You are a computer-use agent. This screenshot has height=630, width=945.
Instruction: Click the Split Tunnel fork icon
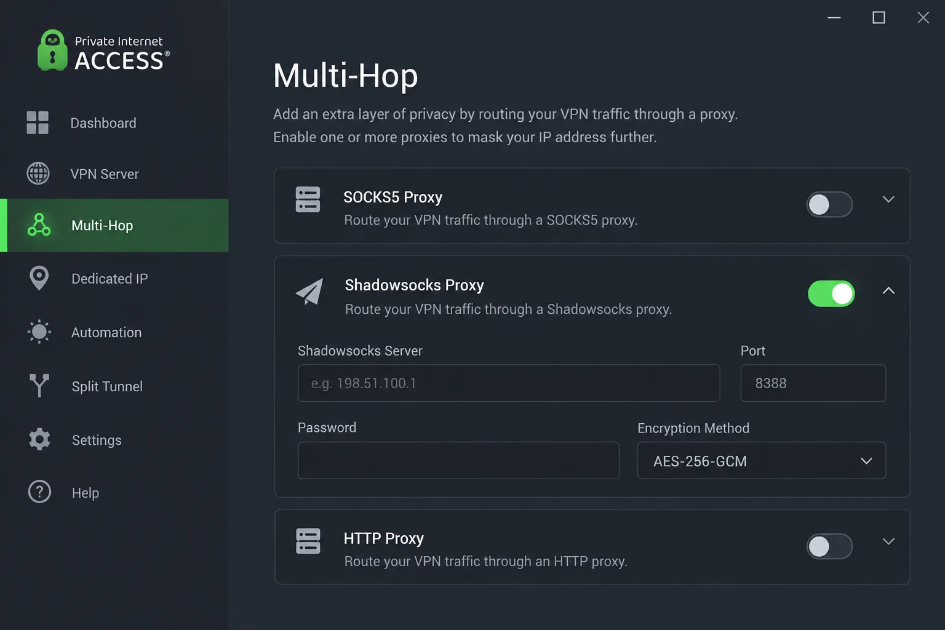click(x=39, y=386)
